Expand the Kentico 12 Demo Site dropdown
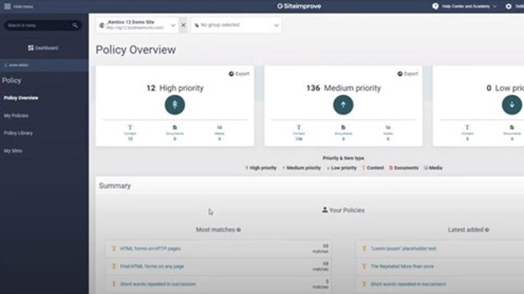 (x=173, y=25)
